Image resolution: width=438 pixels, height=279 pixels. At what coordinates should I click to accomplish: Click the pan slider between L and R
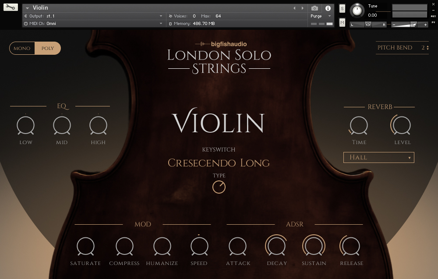coord(368,25)
